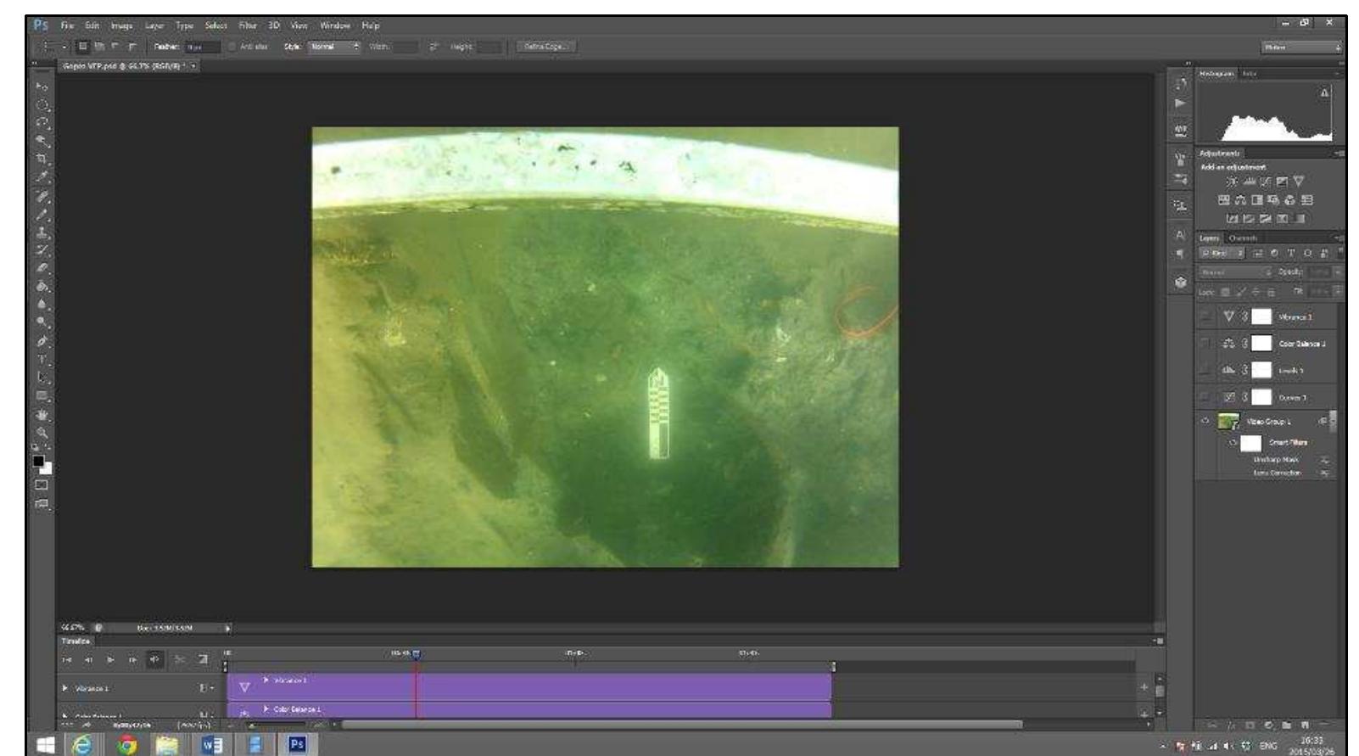Add a Vibrance adjustment from Adjustments panel
Image resolution: width=1359 pixels, height=756 pixels.
point(1299,182)
